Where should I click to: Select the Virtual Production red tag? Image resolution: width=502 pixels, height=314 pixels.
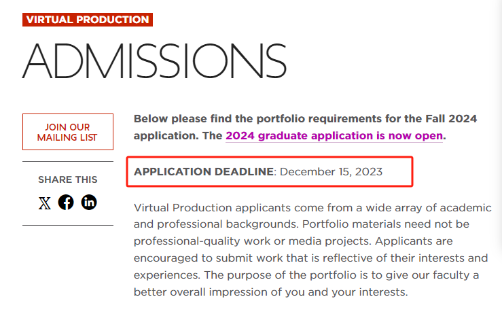point(88,20)
